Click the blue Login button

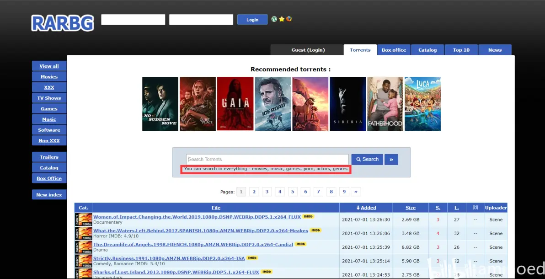click(x=252, y=20)
